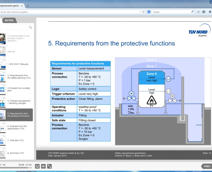
Task: Expand the address bar history dropdown
Action: 140,12
